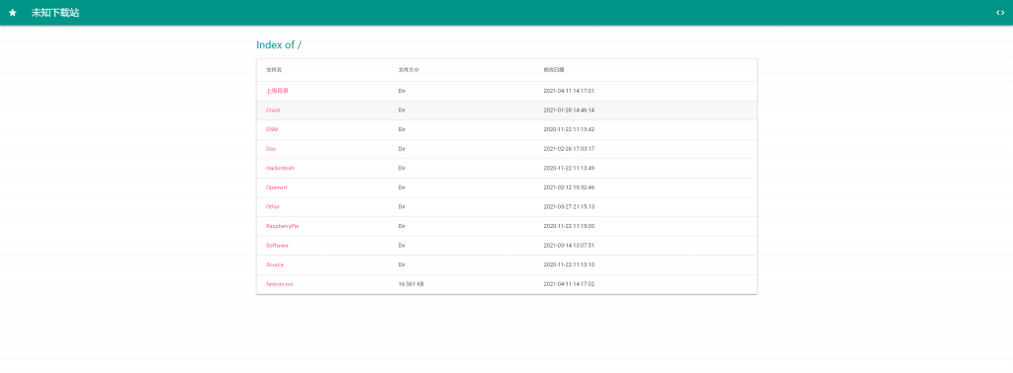Screen dimensions: 1013x373
Task: Click the Dir cell in Hackintosh row
Action: point(402,168)
